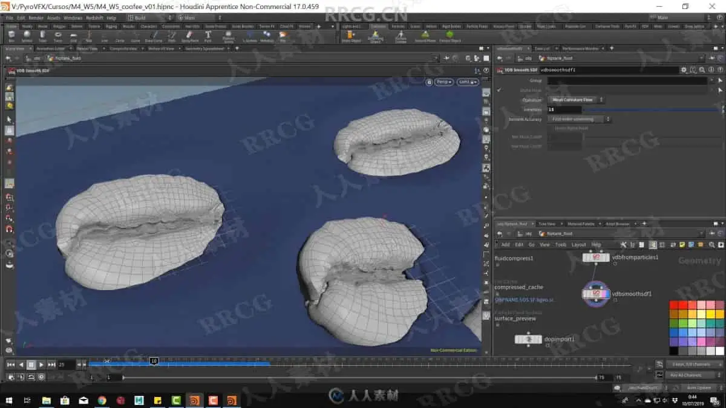The image size is (726, 408).
Task: Toggle display flag on vdbsmoothsdf1 node
Action: [607, 294]
